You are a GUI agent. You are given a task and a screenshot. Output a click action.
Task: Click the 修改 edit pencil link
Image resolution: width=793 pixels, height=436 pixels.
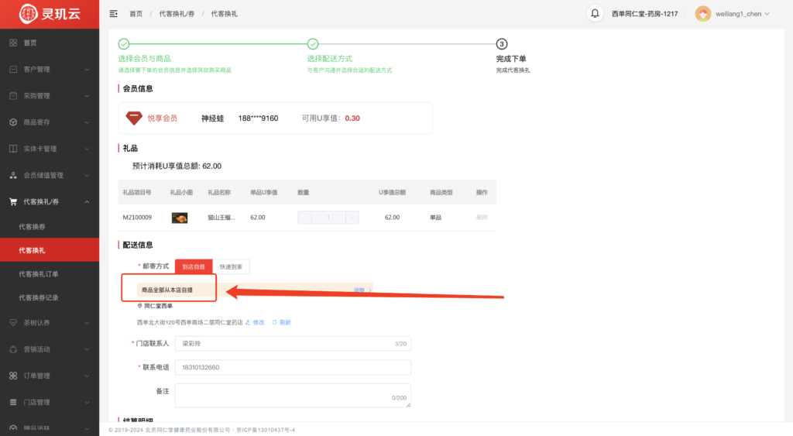coord(255,322)
